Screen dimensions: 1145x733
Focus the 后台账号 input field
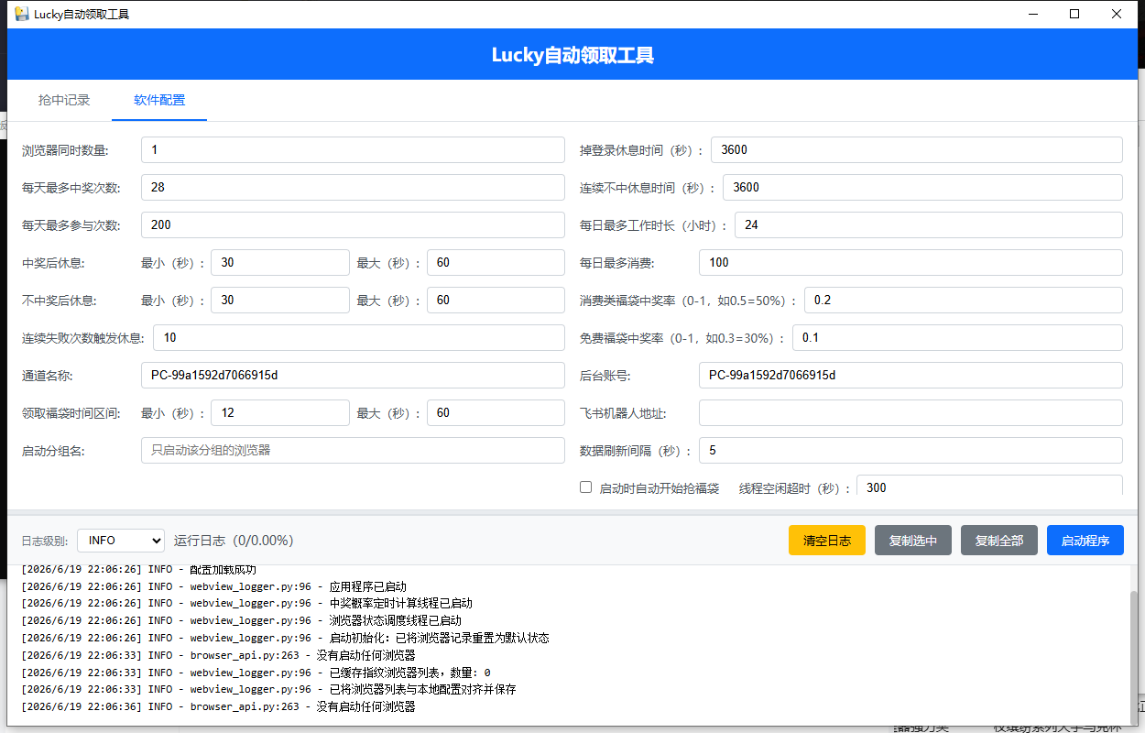(x=911, y=376)
